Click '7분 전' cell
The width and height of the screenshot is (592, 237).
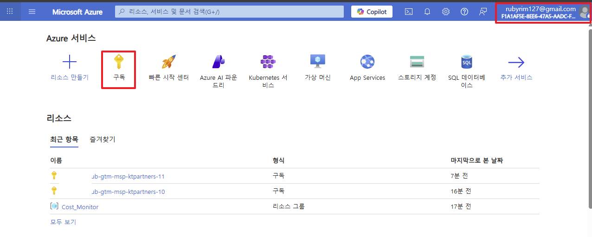[x=459, y=176]
